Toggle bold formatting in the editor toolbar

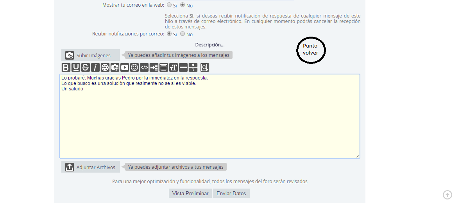tap(66, 67)
